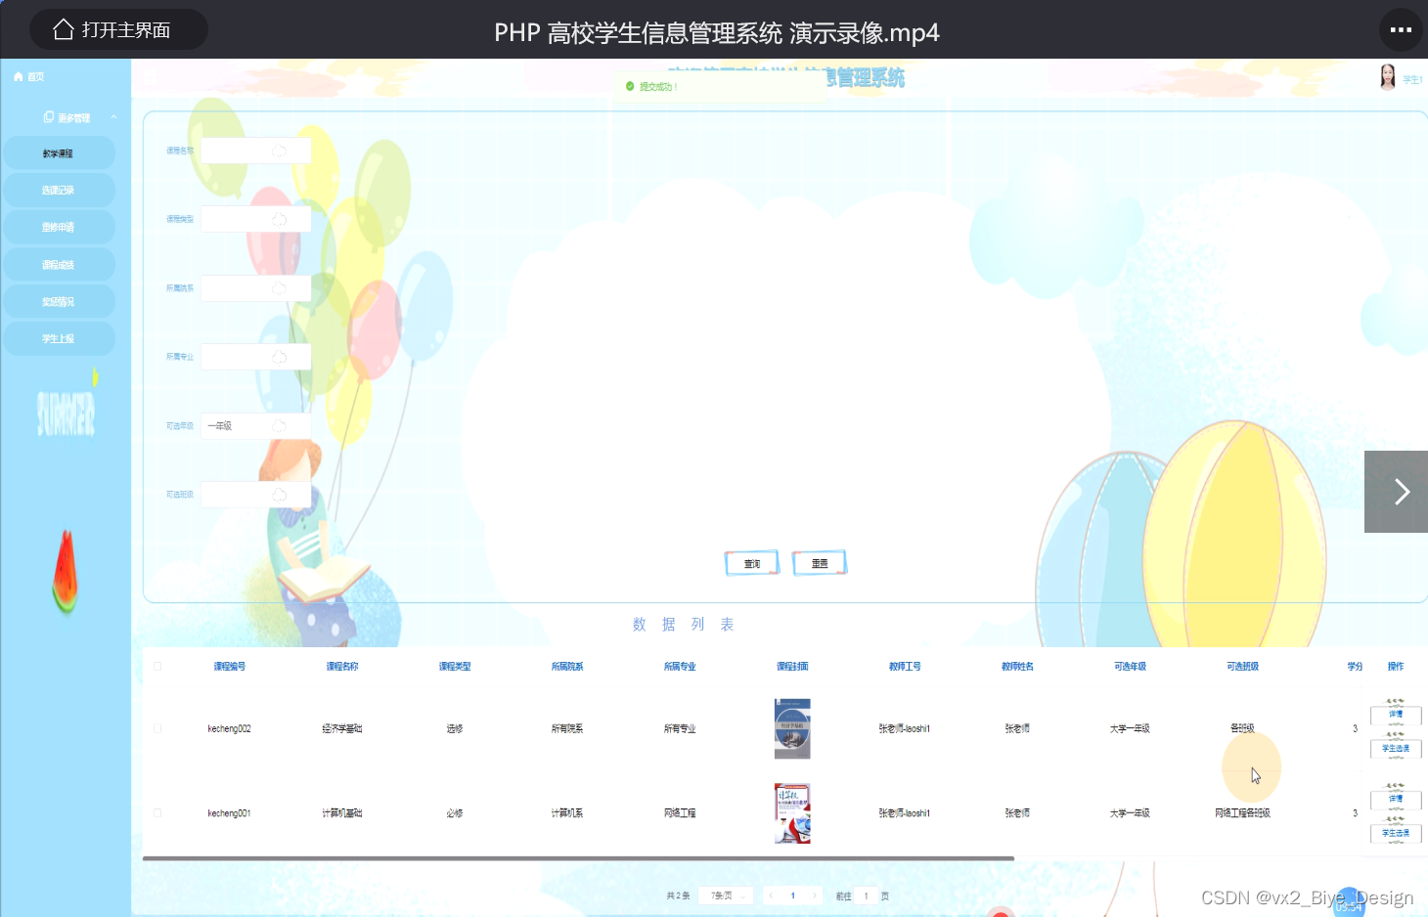Click the 打开主界面 button

click(118, 29)
